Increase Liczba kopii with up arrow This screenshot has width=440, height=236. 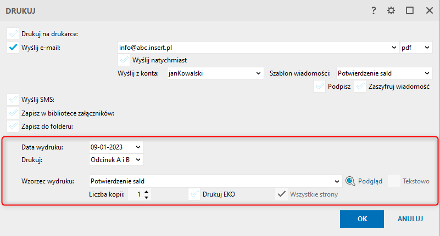[x=146, y=192]
